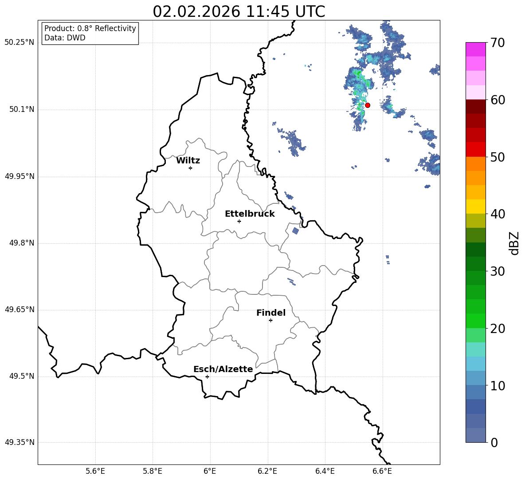
Task: Click the red radar site marker dot
Action: coord(367,105)
